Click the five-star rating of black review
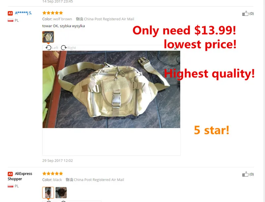The width and height of the screenshot is (265, 202). point(53,173)
